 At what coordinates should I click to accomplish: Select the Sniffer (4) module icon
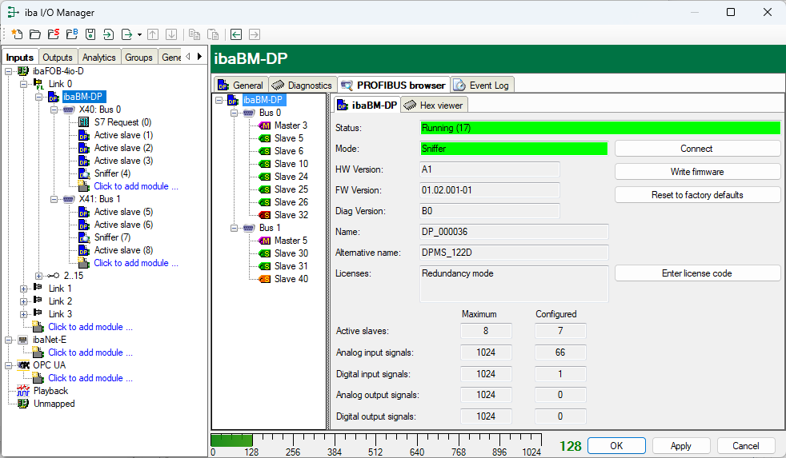point(84,173)
